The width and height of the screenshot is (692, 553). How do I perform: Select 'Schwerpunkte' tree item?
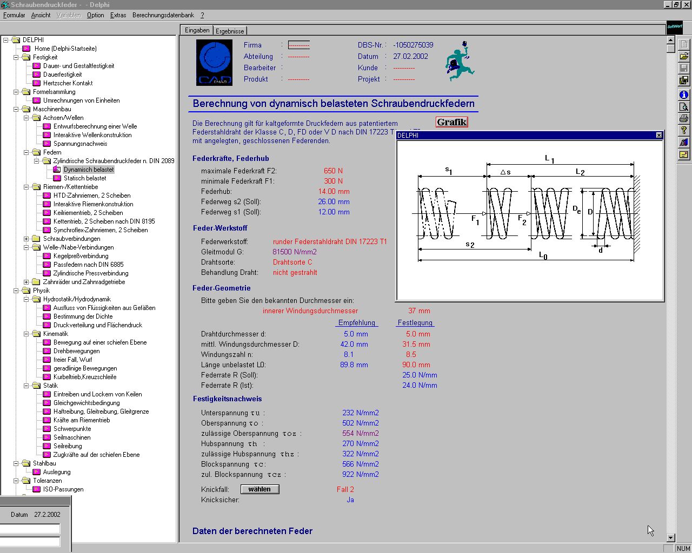[72, 429]
